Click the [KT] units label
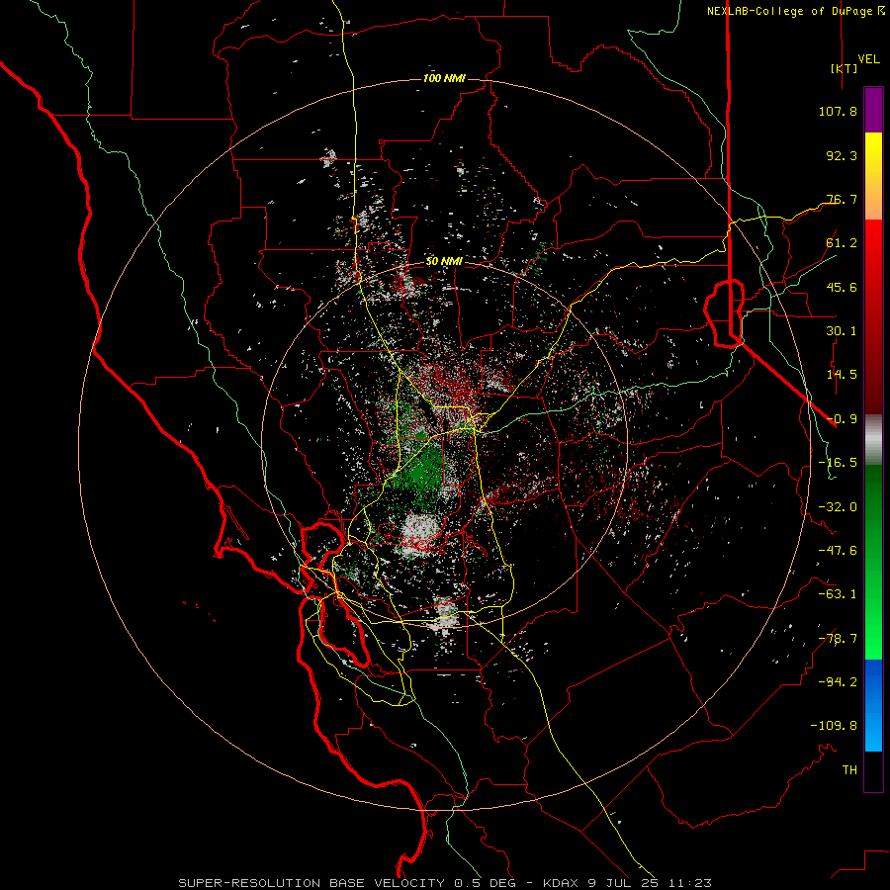The image size is (890, 890). pos(844,68)
